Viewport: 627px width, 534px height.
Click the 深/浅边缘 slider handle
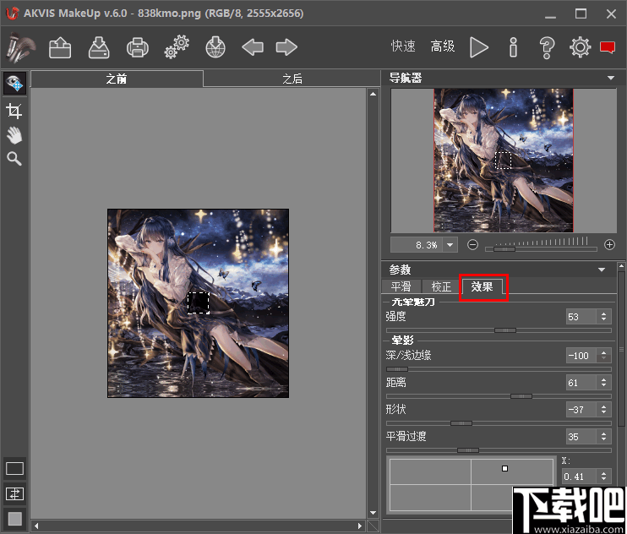click(x=397, y=369)
